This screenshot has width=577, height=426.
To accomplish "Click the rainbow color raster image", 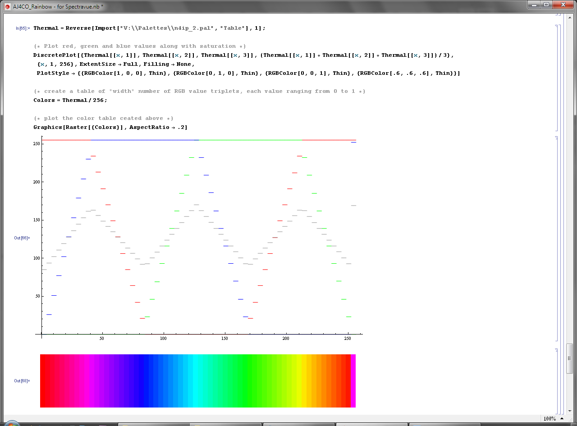I will [197, 381].
